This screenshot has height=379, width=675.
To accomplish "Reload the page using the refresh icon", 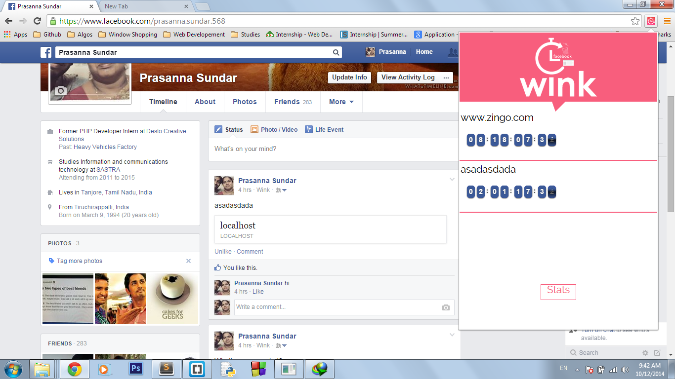I will (37, 21).
